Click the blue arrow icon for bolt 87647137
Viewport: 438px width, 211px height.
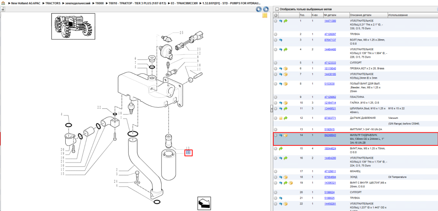click(x=281, y=40)
